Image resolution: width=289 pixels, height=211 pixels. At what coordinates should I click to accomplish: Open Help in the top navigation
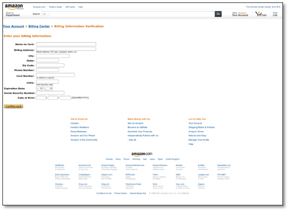pyautogui.click(x=81, y=7)
